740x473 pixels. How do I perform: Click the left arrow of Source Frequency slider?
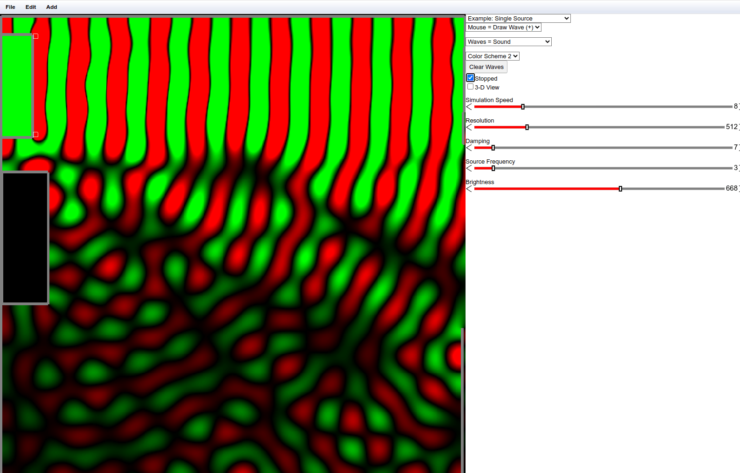tap(469, 168)
